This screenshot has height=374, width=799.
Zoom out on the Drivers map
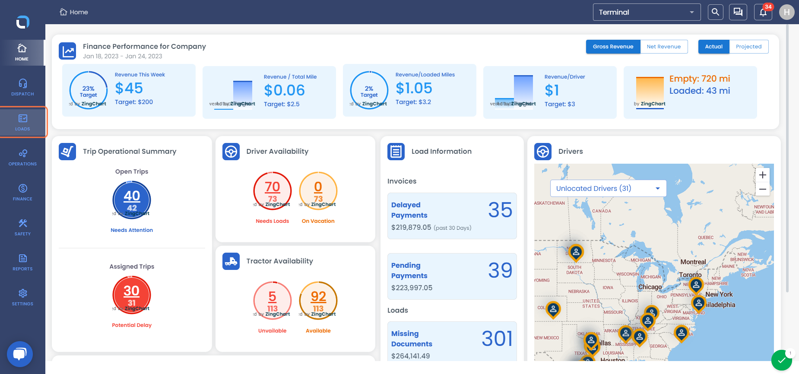pyautogui.click(x=763, y=189)
